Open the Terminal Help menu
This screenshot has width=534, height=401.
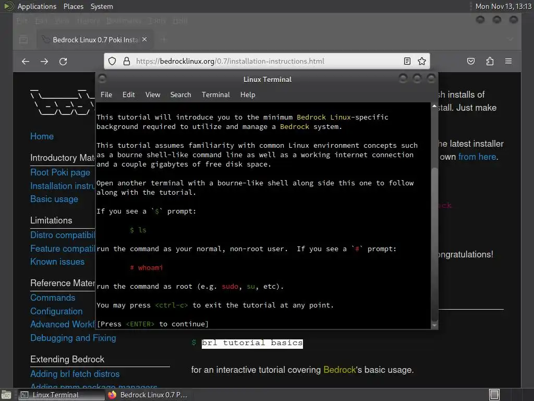248,95
